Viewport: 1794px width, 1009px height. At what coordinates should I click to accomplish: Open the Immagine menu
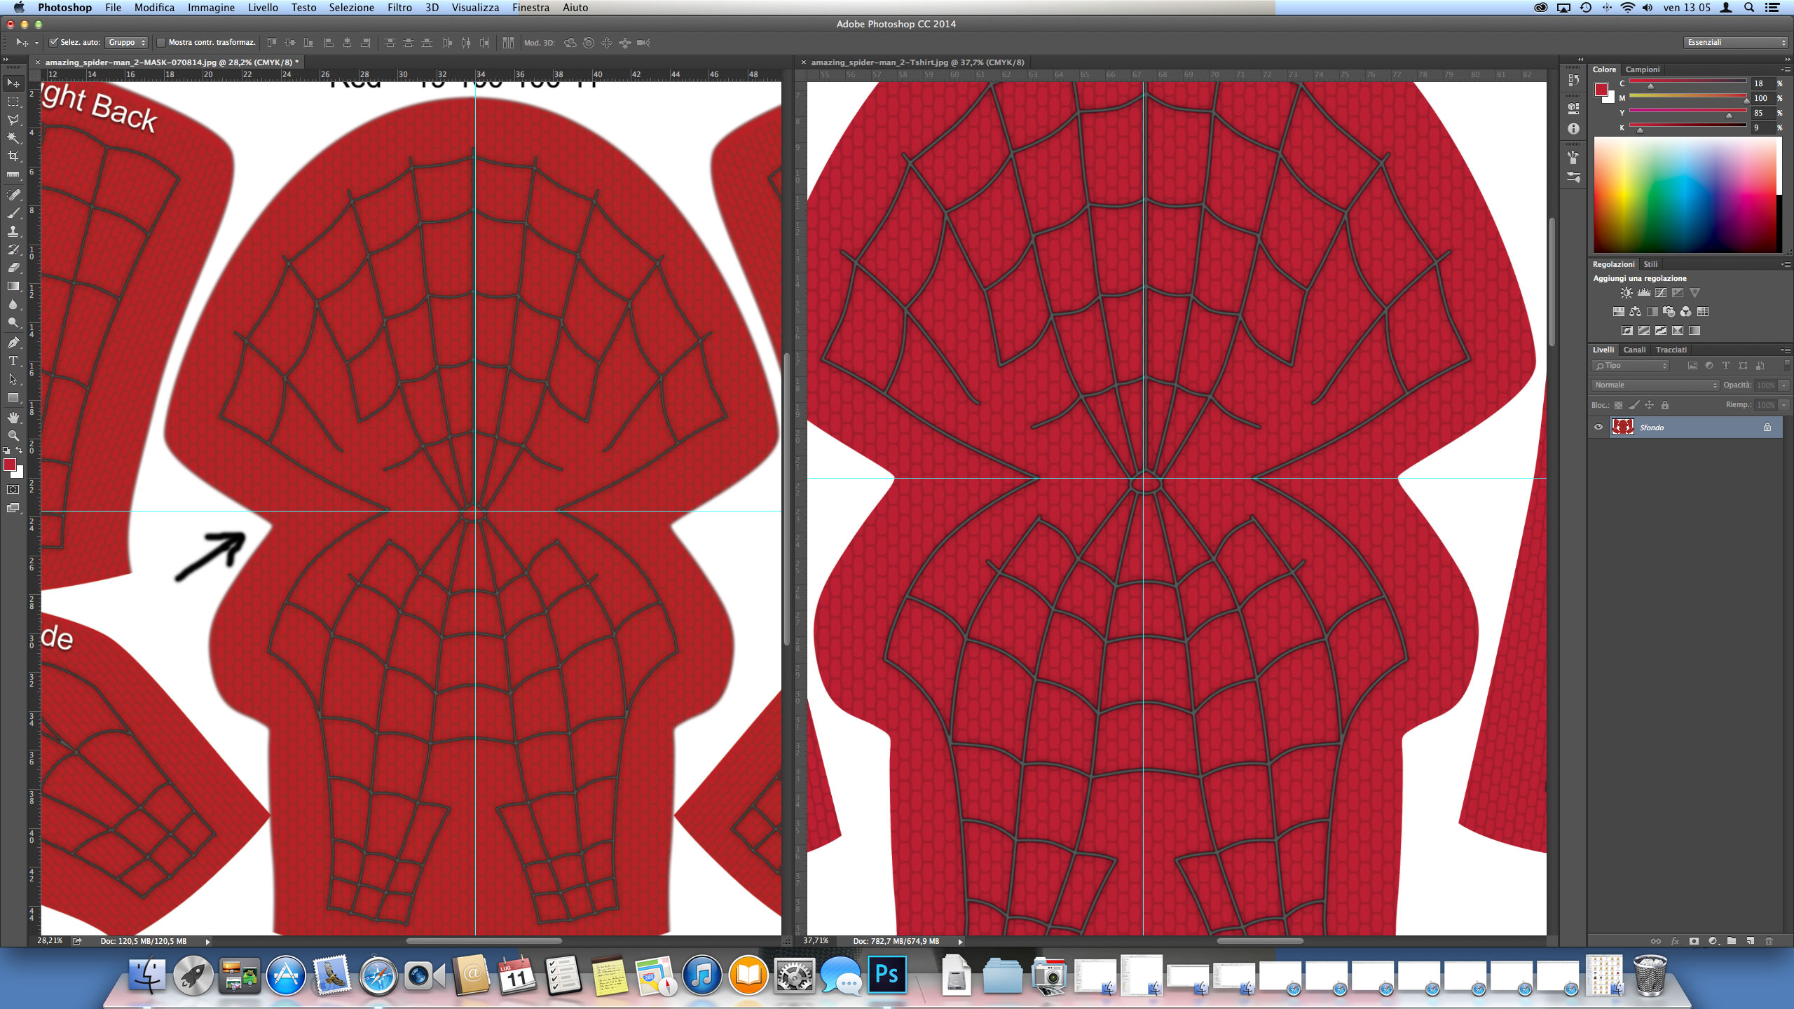[x=211, y=8]
